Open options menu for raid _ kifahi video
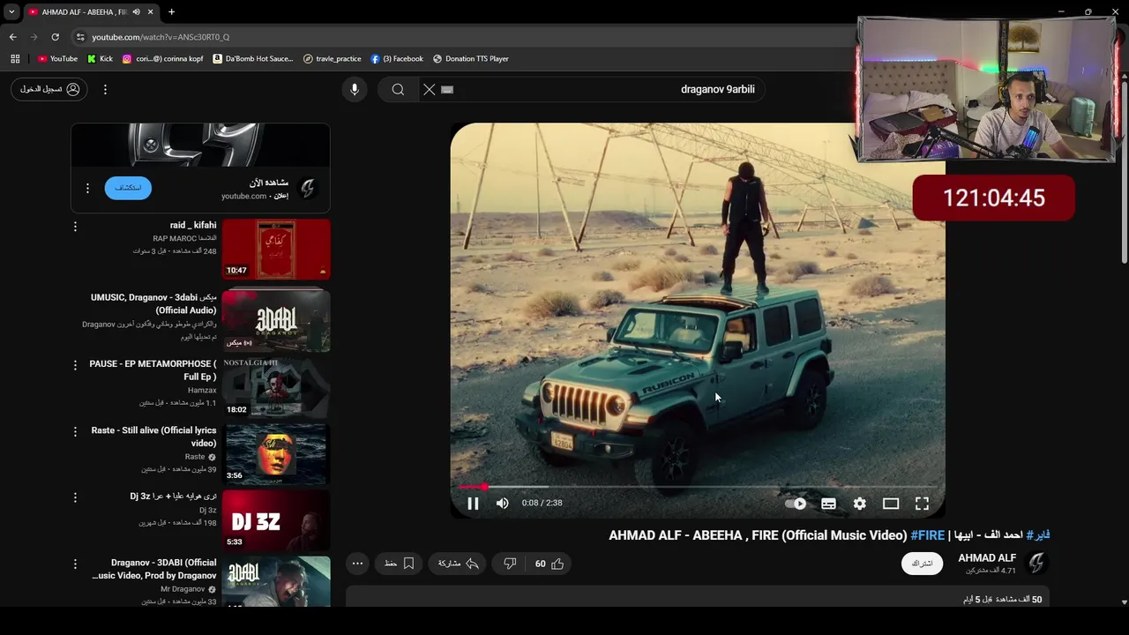Screen dimensions: 1129x635 pyautogui.click(x=75, y=227)
